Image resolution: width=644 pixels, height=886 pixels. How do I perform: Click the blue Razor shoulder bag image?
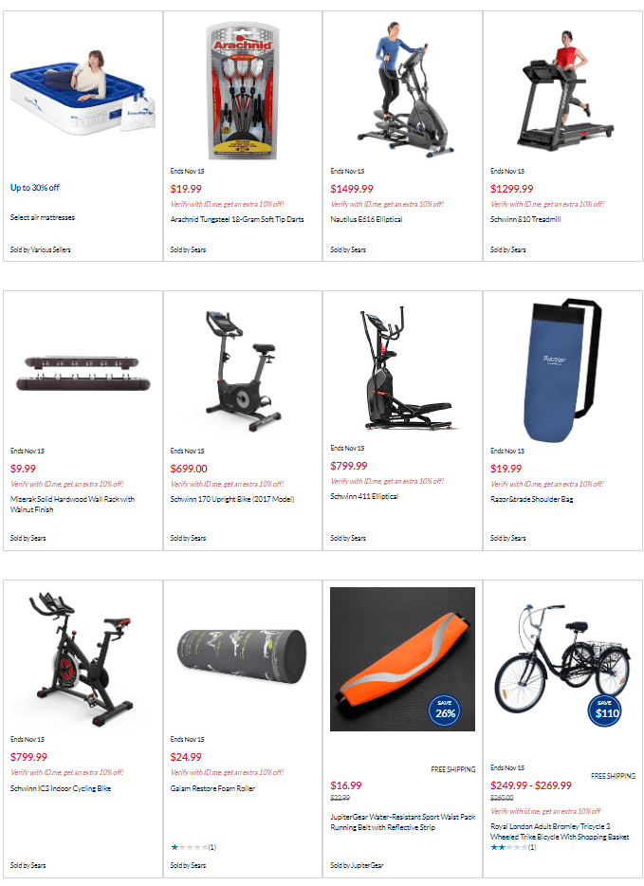(562, 370)
